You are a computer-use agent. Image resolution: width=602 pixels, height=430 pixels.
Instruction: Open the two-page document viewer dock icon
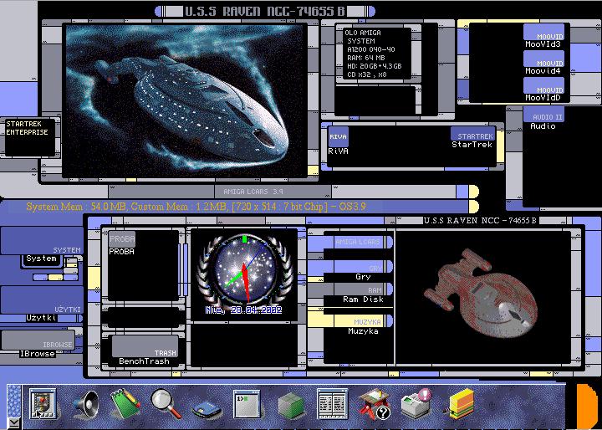tap(333, 403)
